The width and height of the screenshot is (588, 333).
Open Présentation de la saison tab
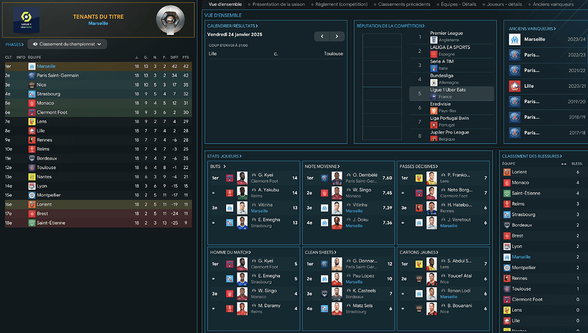tap(278, 5)
